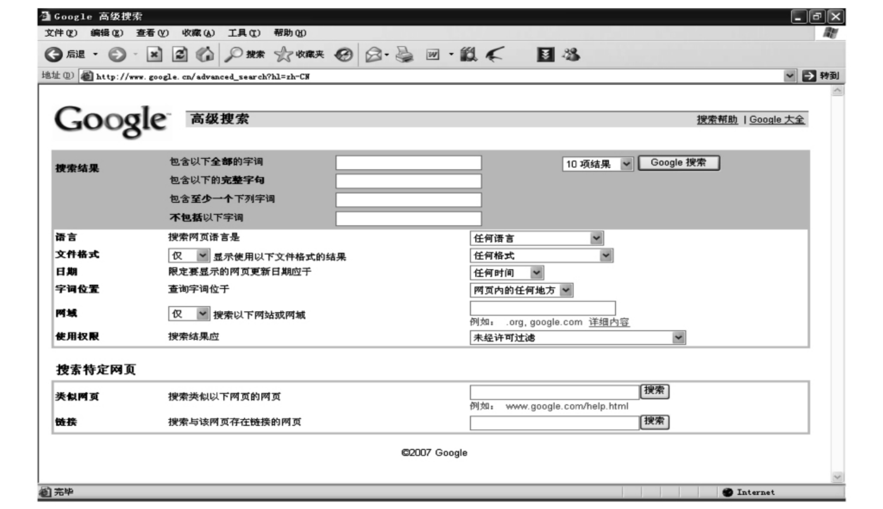Viewport: 883px width, 509px height.
Task: Click the title bar Google 高级搜索 window icon
Action: tap(46, 16)
